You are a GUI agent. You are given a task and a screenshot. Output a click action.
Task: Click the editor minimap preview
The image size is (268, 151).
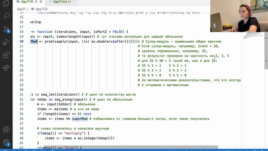coord(254,35)
